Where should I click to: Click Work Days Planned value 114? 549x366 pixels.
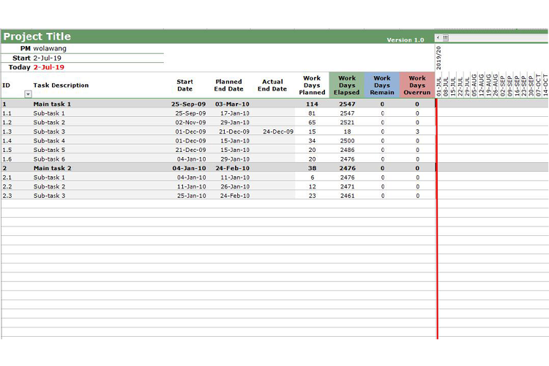[312, 104]
